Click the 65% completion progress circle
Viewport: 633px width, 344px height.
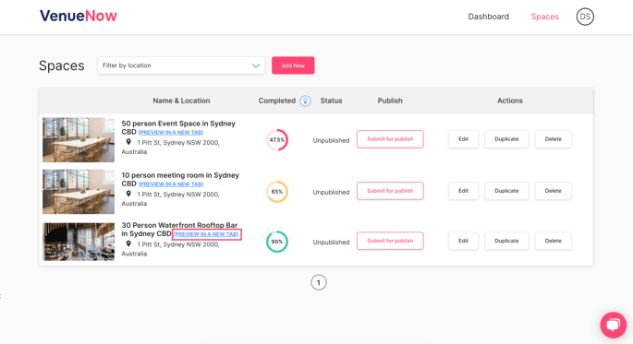tap(277, 191)
